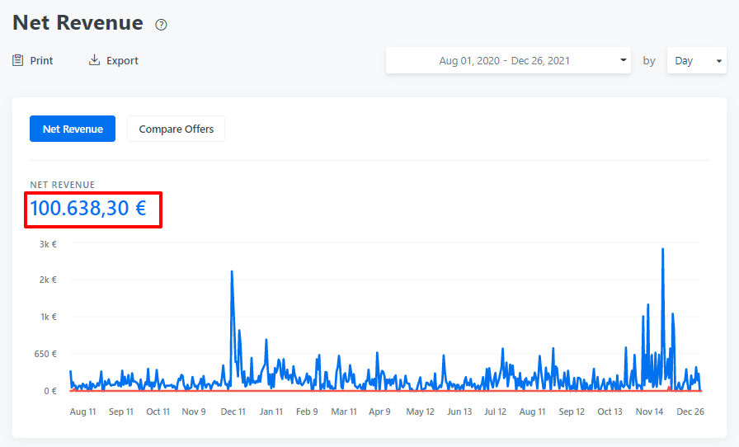This screenshot has height=447, width=739.
Task: Click the Jul 12 axis date label
Action: tap(496, 412)
